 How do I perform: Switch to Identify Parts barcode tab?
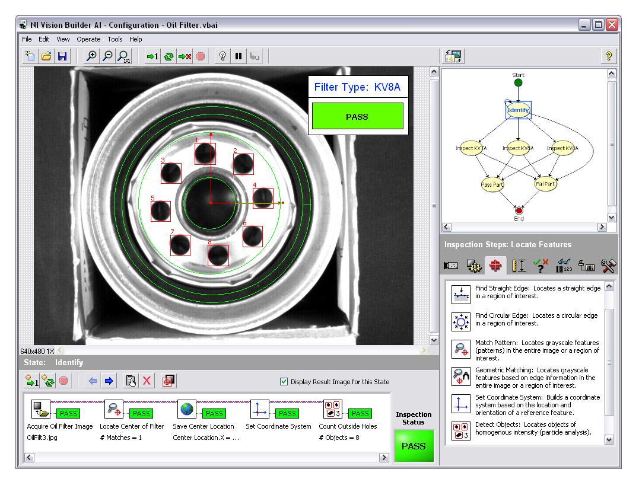564,266
